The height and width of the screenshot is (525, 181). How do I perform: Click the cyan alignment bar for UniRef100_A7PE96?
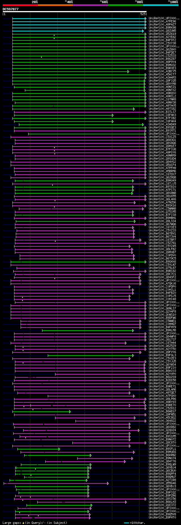pos(79,22)
